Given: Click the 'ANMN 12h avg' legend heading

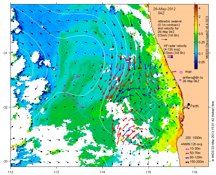Looking at the screenshot, I should (x=191, y=144).
